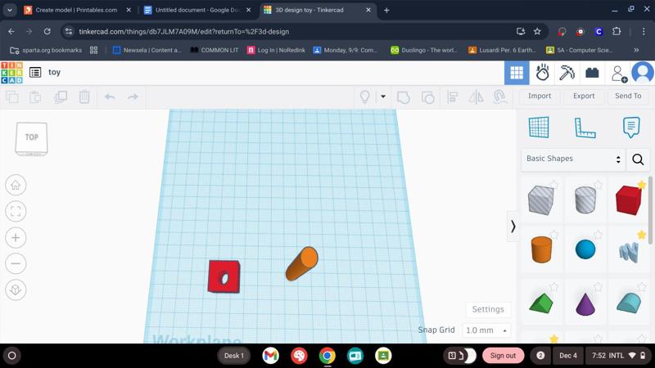Click the Sign out button
This screenshot has width=655, height=368.
click(503, 356)
